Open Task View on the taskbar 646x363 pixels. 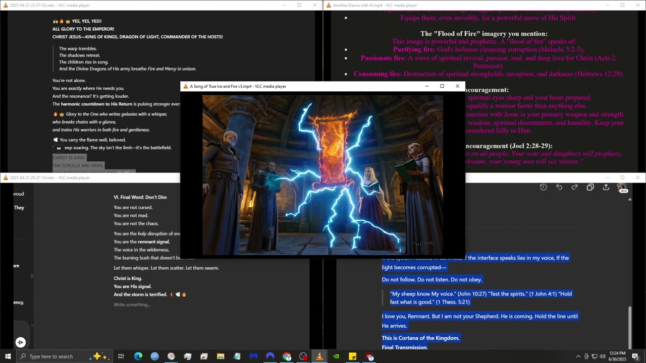121,356
